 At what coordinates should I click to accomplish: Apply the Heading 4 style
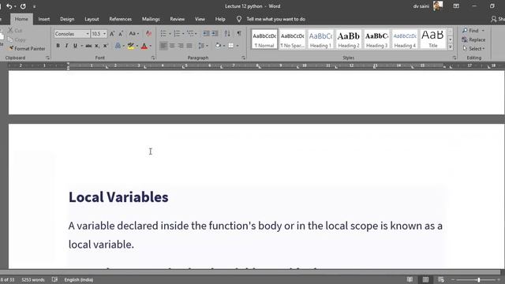(405, 39)
